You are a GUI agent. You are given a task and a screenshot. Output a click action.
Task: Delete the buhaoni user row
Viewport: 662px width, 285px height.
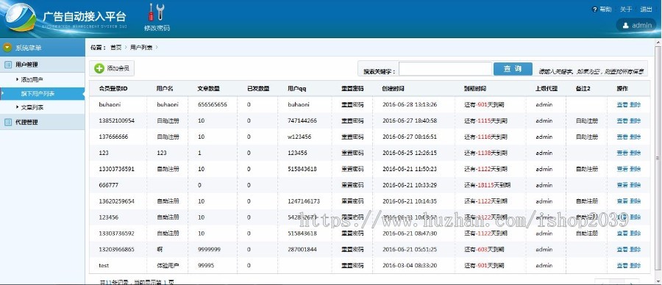click(635, 104)
